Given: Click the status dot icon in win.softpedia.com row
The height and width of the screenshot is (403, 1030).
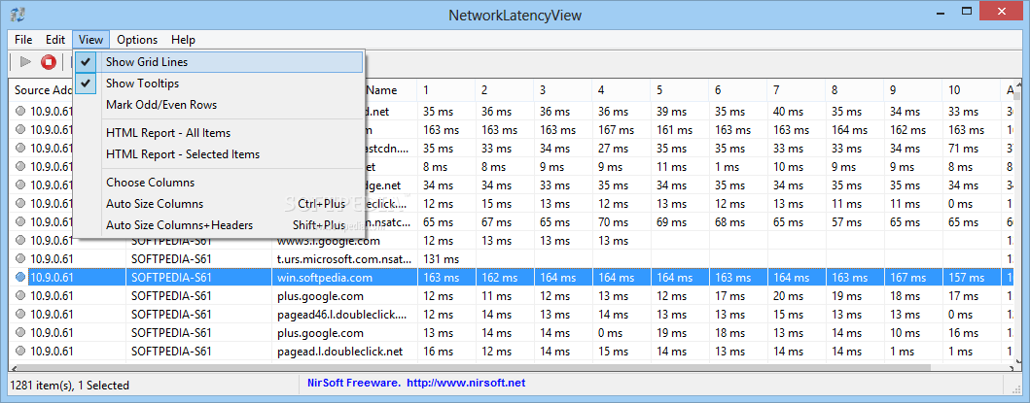Looking at the screenshot, I should point(20,278).
